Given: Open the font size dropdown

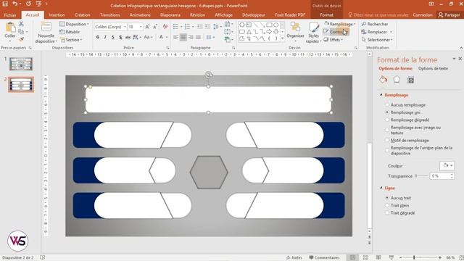Looking at the screenshot, I should (x=141, y=27).
